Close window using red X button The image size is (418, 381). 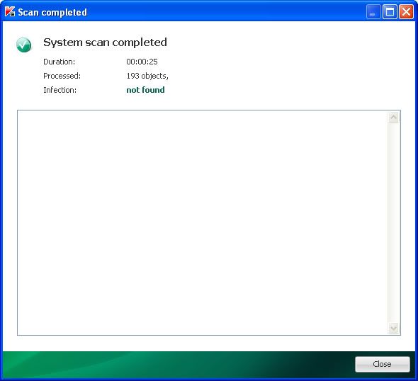pos(406,12)
